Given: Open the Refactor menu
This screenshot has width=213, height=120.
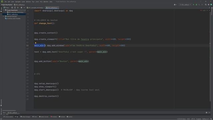Looking at the screenshot, I should (x=28, y=2).
